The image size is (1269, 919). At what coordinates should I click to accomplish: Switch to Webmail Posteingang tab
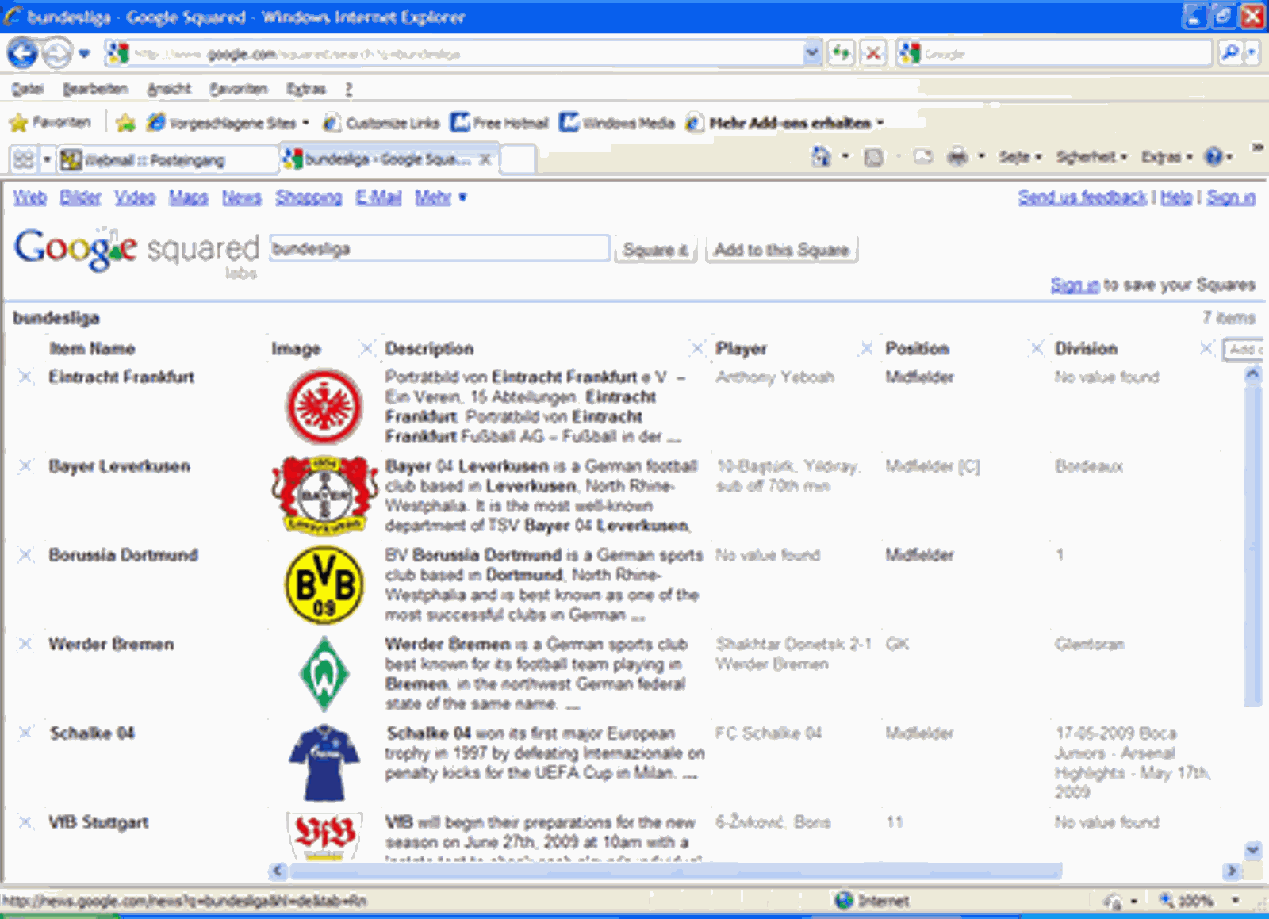point(167,159)
